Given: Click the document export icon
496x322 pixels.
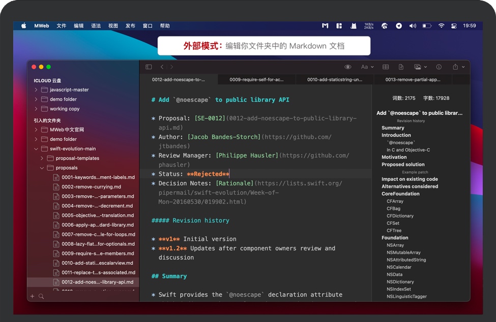Looking at the screenshot, I should click(x=401, y=67).
